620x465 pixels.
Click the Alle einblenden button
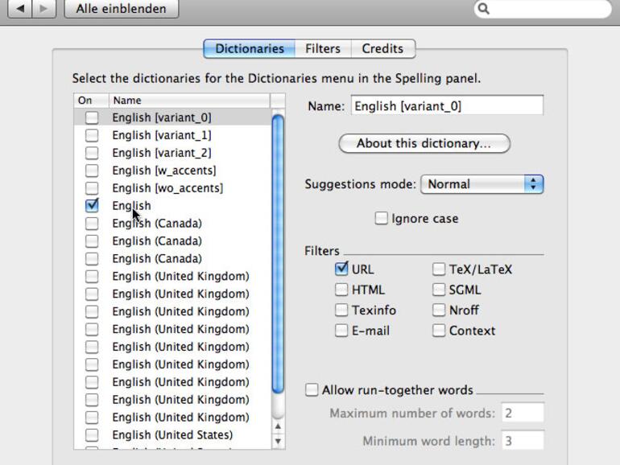122,8
